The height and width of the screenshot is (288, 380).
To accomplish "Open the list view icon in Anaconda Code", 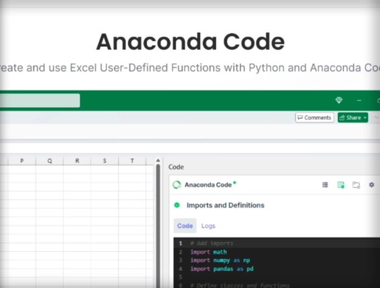I will pyautogui.click(x=325, y=185).
